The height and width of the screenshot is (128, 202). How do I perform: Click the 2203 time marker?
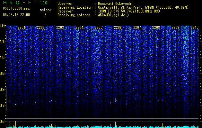pos(60,28)
